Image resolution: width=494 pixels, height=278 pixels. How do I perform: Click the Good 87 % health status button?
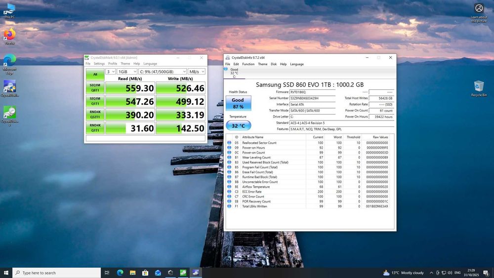[x=238, y=103]
